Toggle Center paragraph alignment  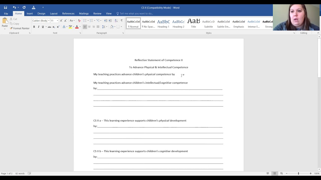coord(89,27)
